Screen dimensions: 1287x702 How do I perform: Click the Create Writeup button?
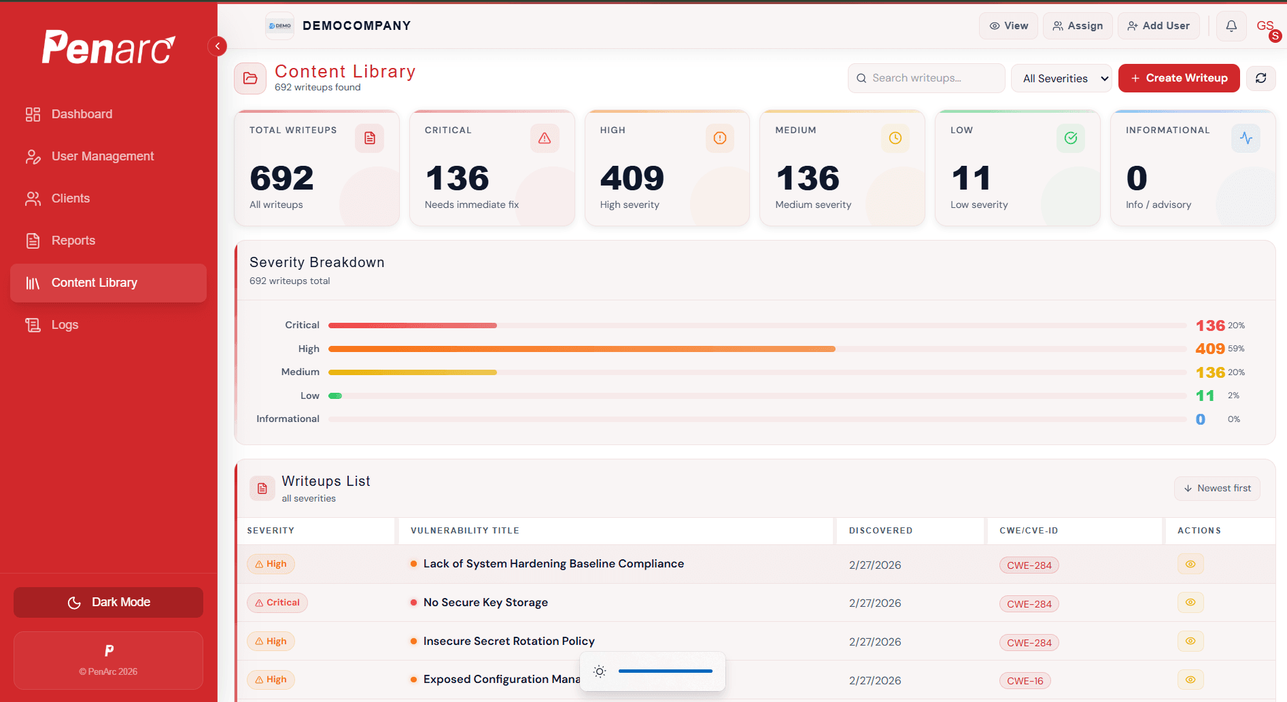[1178, 77]
